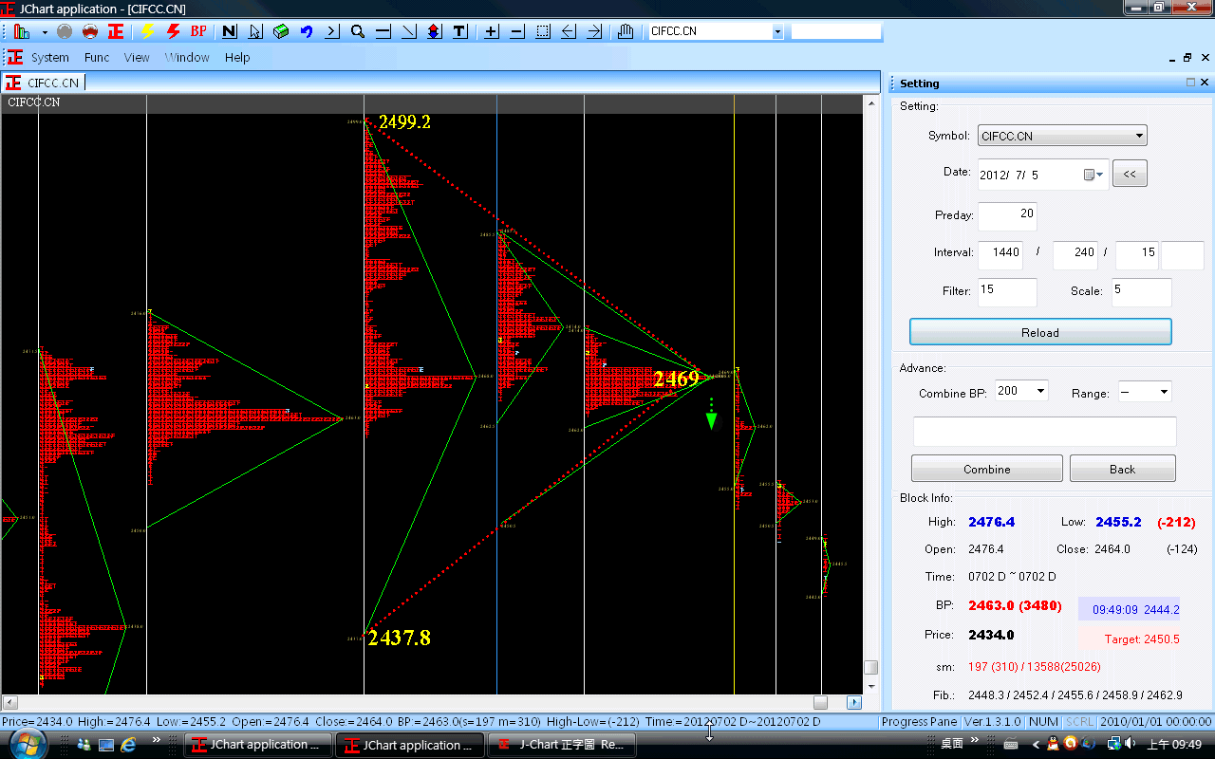Click the vertical scrollbar down arrow
The width and height of the screenshot is (1215, 759).
(871, 686)
